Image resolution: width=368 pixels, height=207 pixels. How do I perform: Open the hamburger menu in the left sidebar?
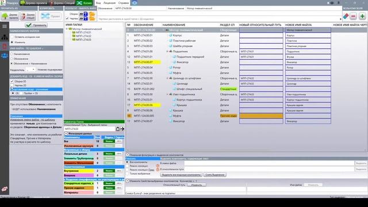5,26
